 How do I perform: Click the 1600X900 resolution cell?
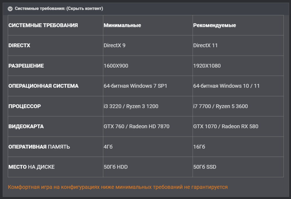(x=116, y=66)
